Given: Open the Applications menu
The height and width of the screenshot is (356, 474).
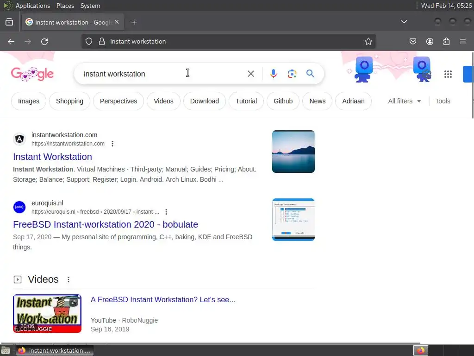Looking at the screenshot, I should (x=33, y=6).
